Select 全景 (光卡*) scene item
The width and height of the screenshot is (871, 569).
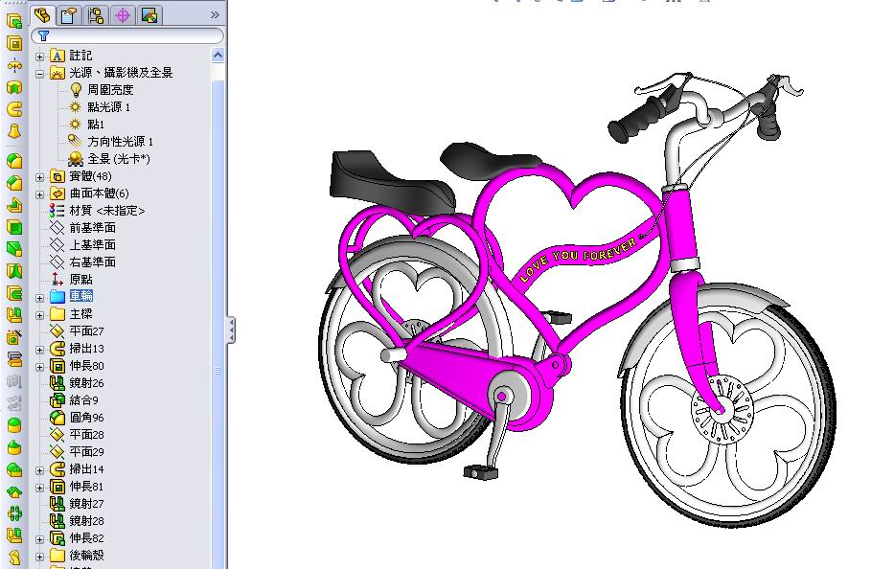tap(118, 159)
